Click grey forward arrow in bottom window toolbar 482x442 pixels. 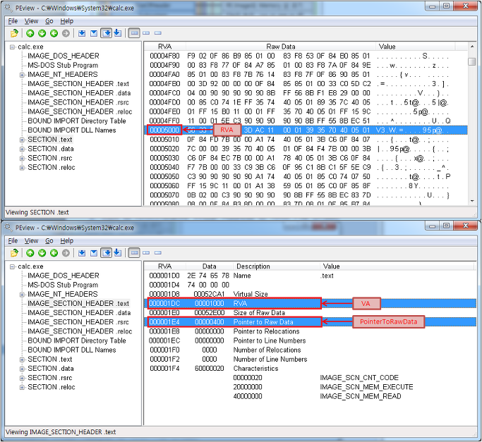click(66, 253)
